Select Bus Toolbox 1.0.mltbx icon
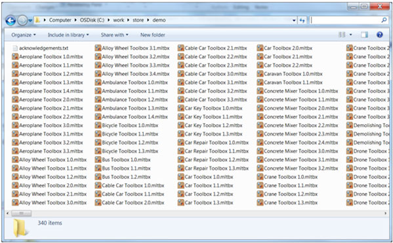393x243 pixels. pyautogui.click(x=98, y=160)
